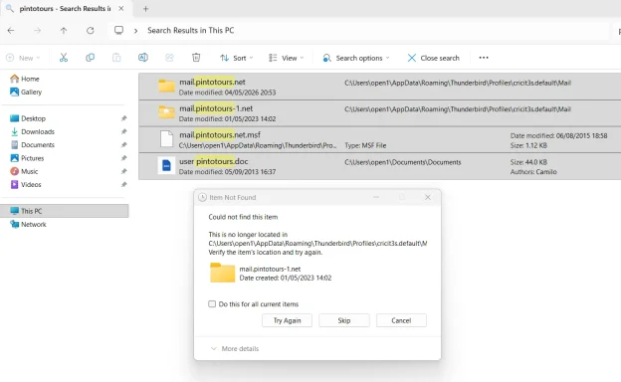Click 'Search Results in This PC' address text
The height and width of the screenshot is (382, 621).
point(190,31)
